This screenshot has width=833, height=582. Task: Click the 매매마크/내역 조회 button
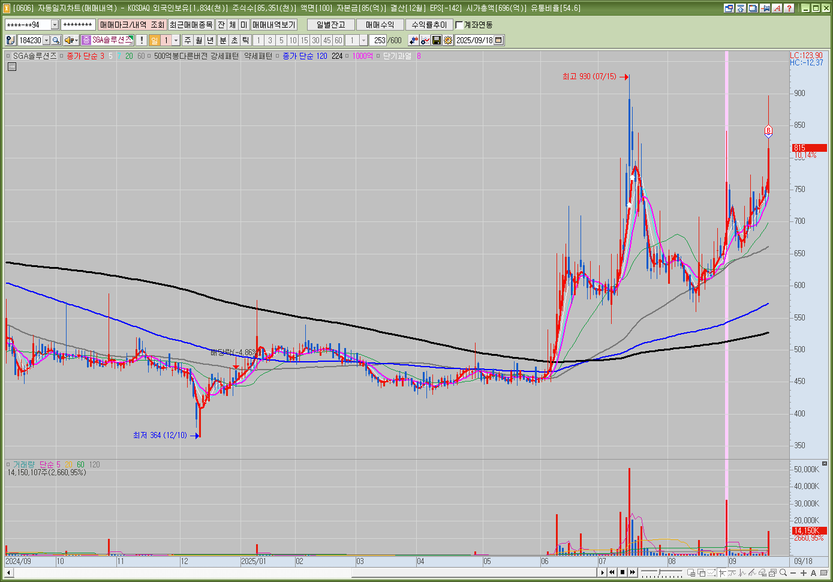pyautogui.click(x=132, y=25)
